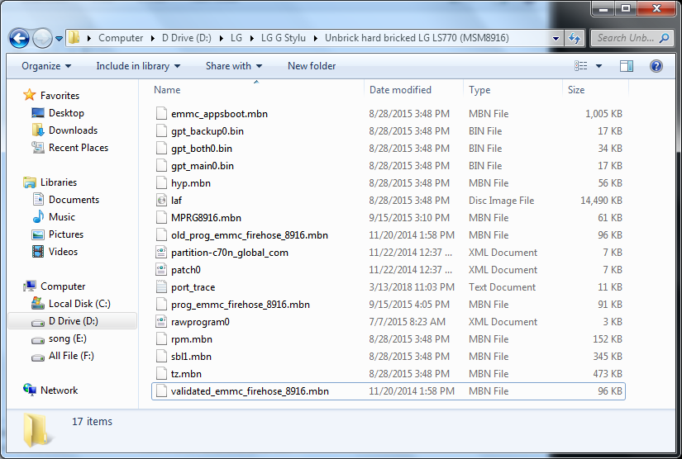This screenshot has width=682, height=459.
Task: Select partition-c70n_global_com XML icon
Action: 161,253
